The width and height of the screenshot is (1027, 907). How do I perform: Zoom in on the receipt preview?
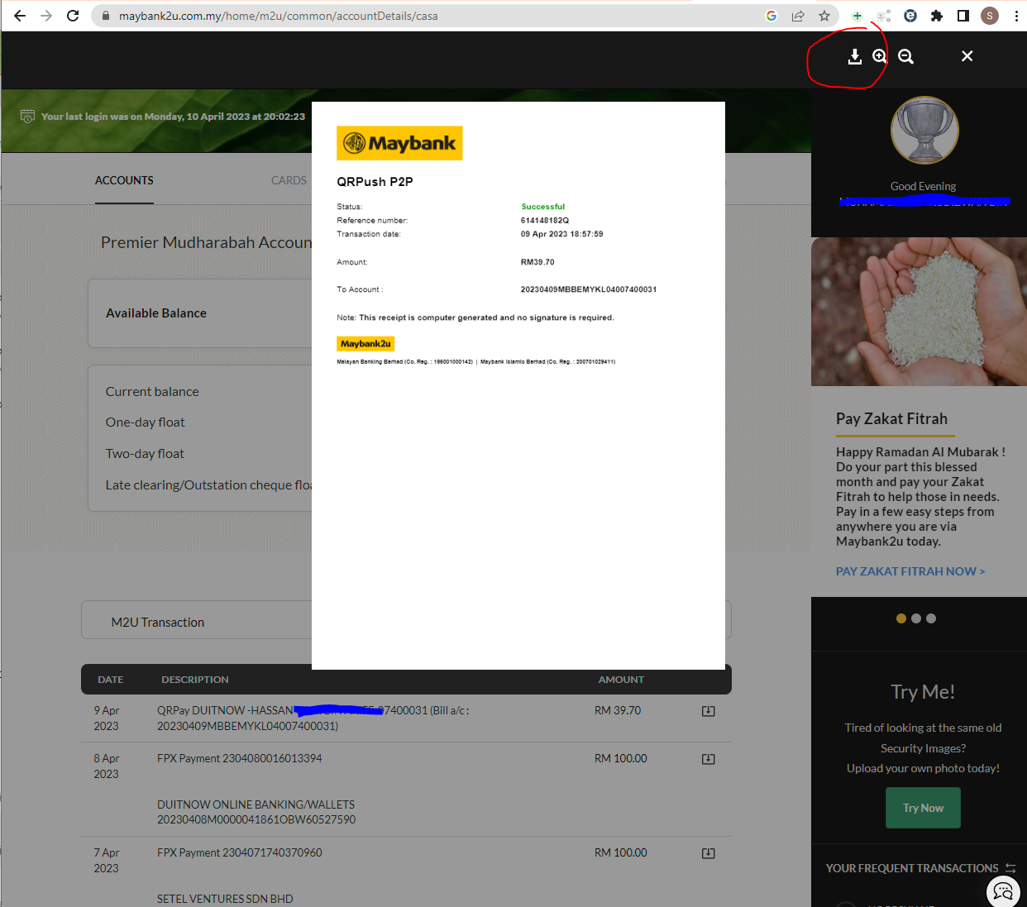(880, 56)
